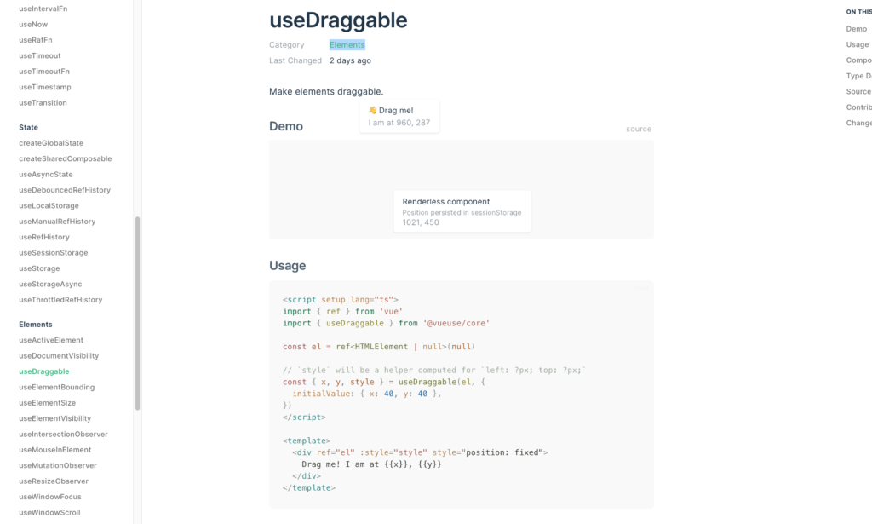View demo source link
This screenshot has width=872, height=524.
tap(639, 129)
